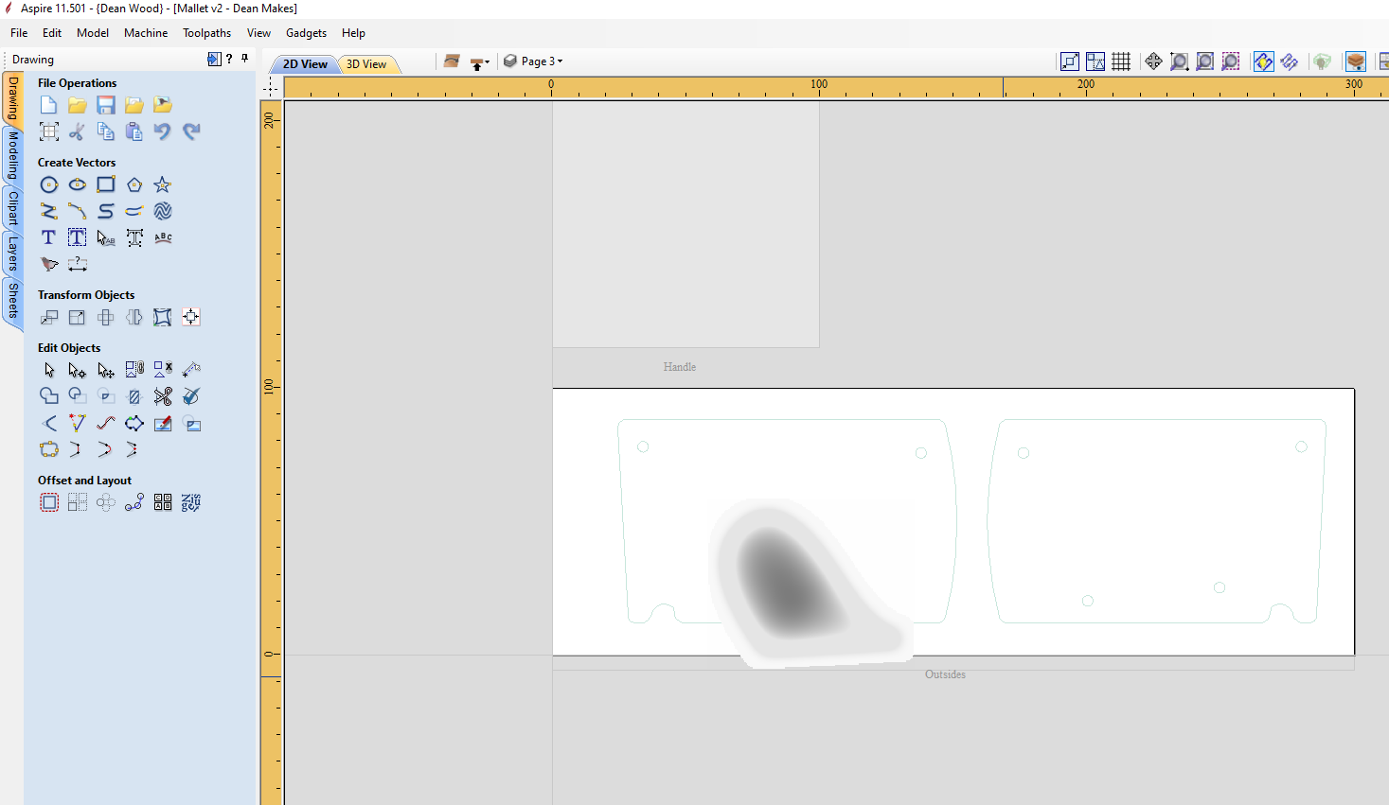Select the Draw Text tool
Screen dimensions: 1389x805
click(x=48, y=237)
